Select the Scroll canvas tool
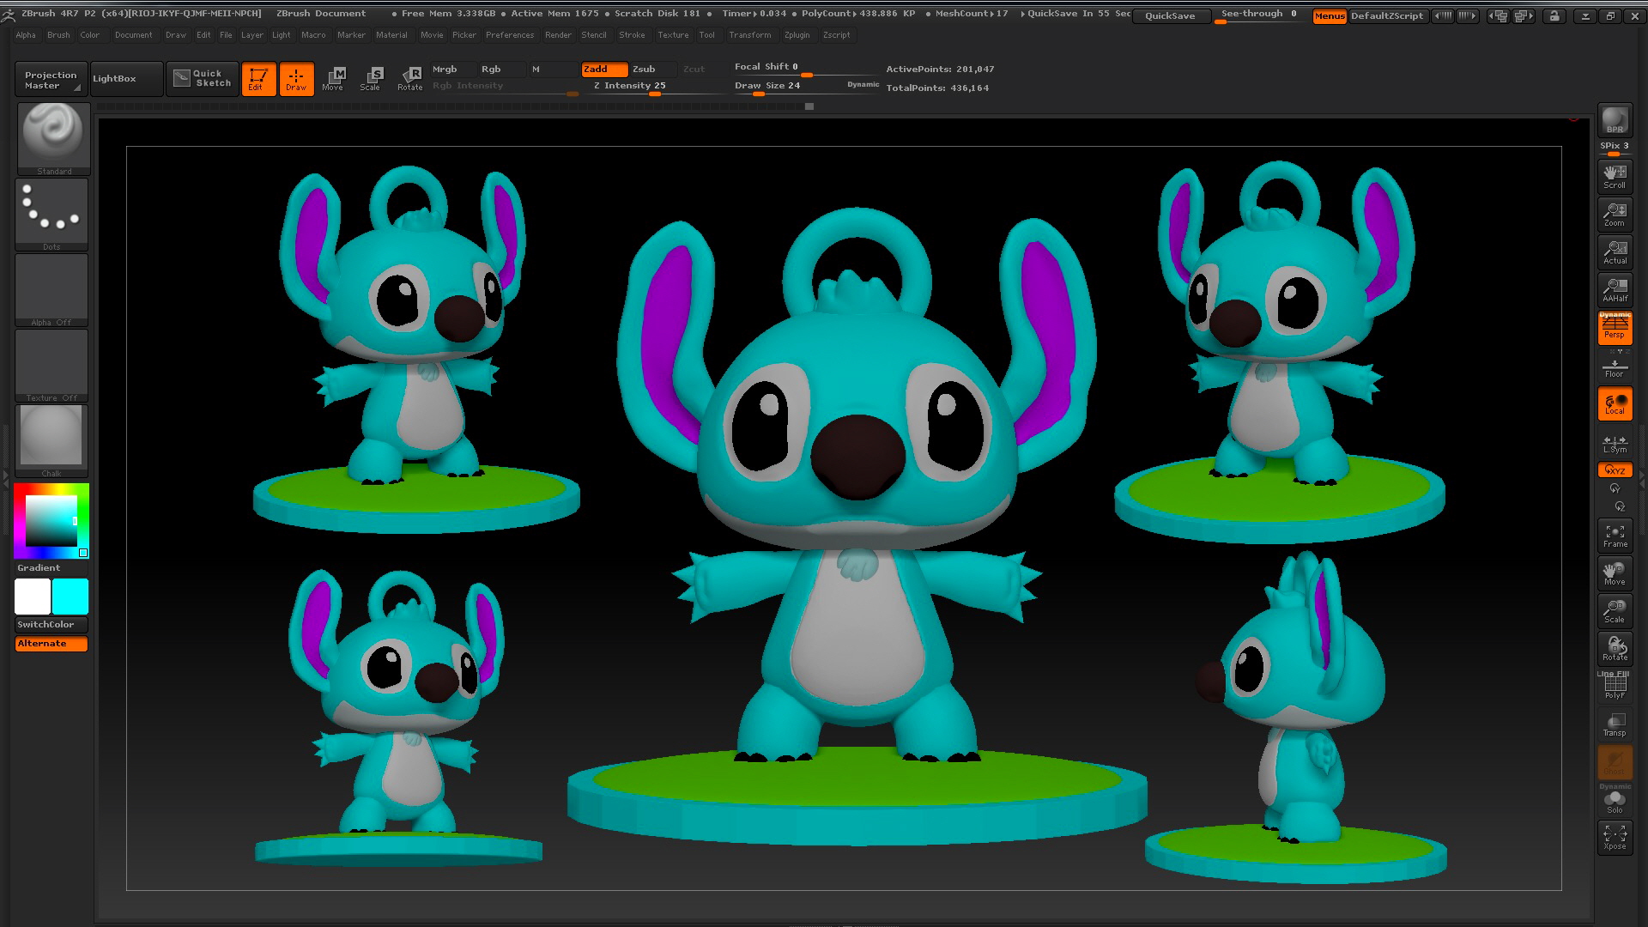 pos(1615,177)
